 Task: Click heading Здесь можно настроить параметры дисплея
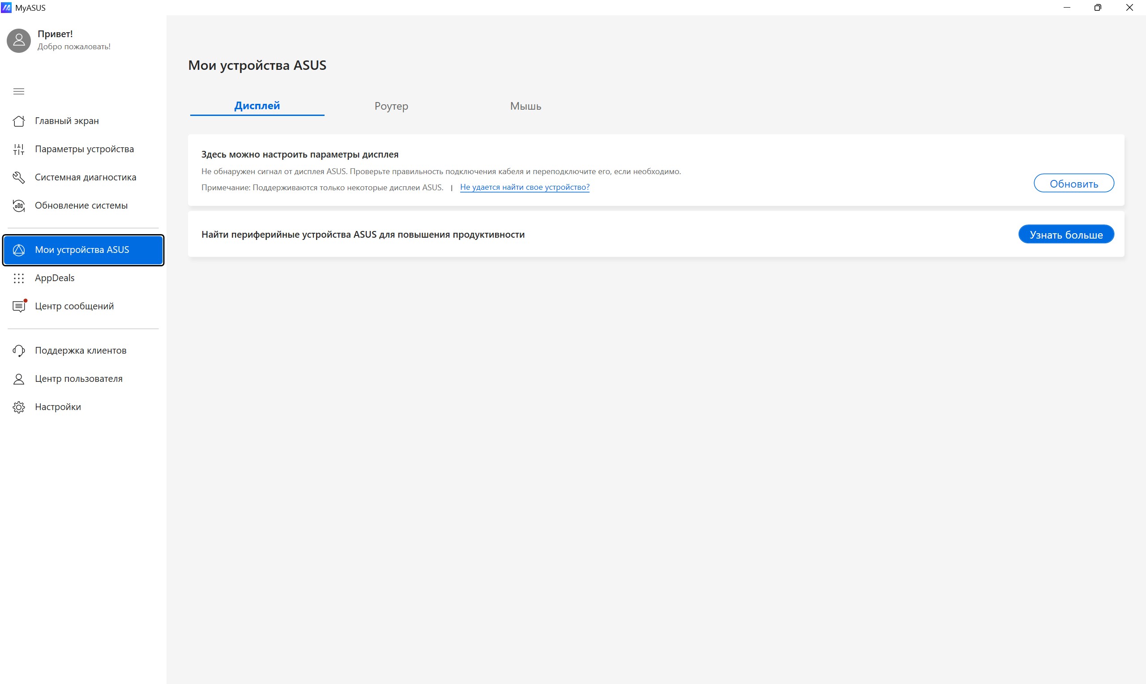[x=300, y=154]
